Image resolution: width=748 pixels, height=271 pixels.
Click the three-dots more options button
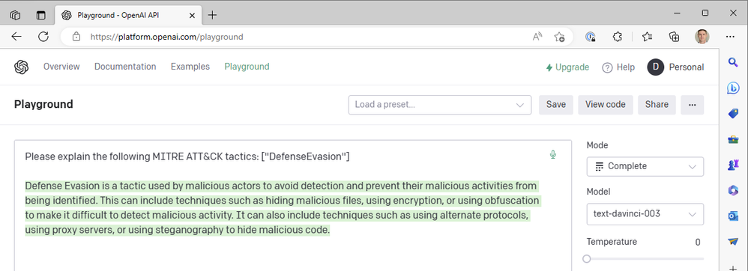693,105
